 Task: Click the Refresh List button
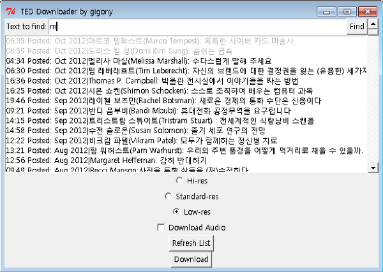pos(191,243)
